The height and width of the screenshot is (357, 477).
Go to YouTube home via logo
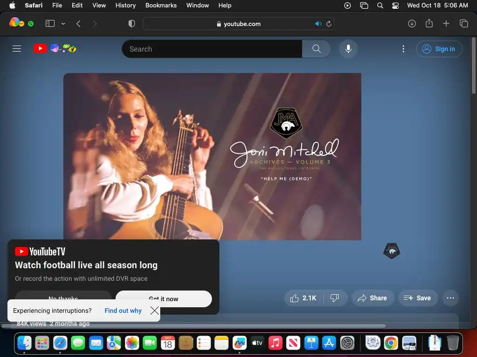coord(55,48)
